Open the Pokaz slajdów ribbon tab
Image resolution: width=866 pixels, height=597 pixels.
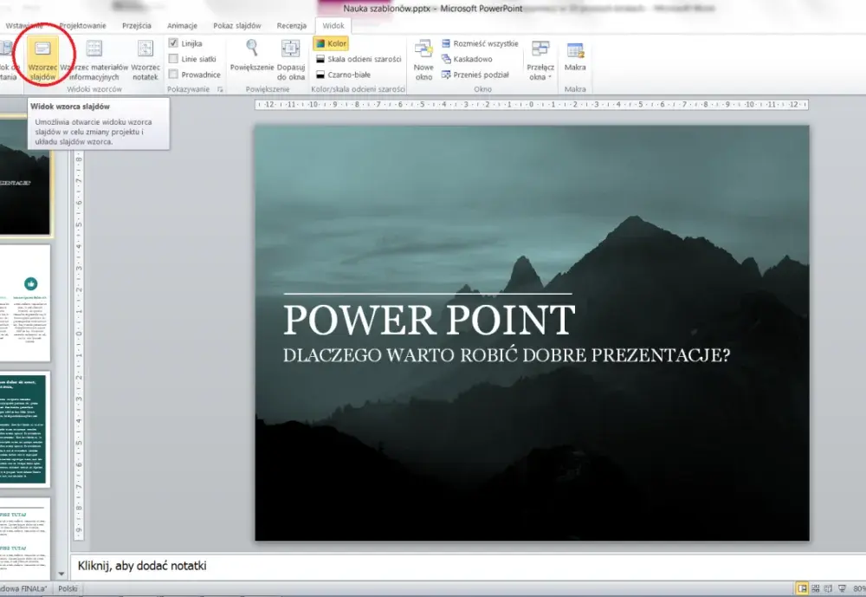pos(237,25)
